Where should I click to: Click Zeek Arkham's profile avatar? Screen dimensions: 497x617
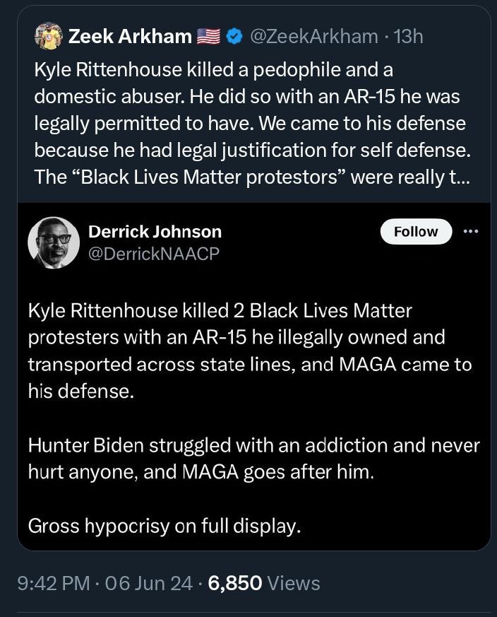pyautogui.click(x=48, y=35)
